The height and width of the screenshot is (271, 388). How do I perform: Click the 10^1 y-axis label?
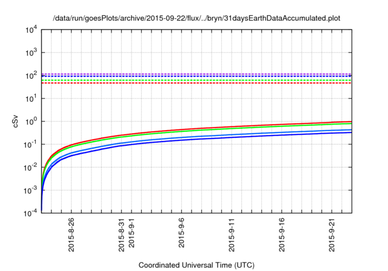coord(32,99)
